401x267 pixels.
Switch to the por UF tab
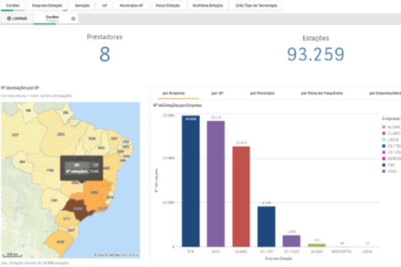pyautogui.click(x=217, y=93)
